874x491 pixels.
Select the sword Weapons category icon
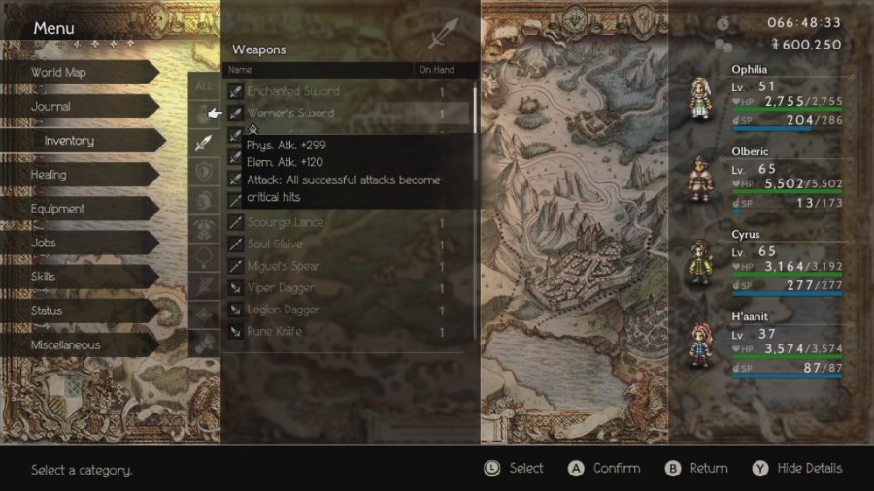coord(204,143)
